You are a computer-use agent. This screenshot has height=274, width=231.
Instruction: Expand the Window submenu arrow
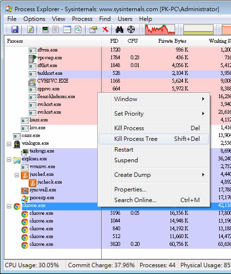pyautogui.click(x=203, y=99)
